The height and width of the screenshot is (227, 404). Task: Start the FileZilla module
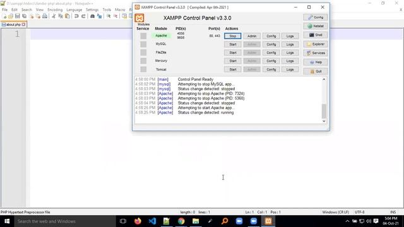pyautogui.click(x=233, y=52)
